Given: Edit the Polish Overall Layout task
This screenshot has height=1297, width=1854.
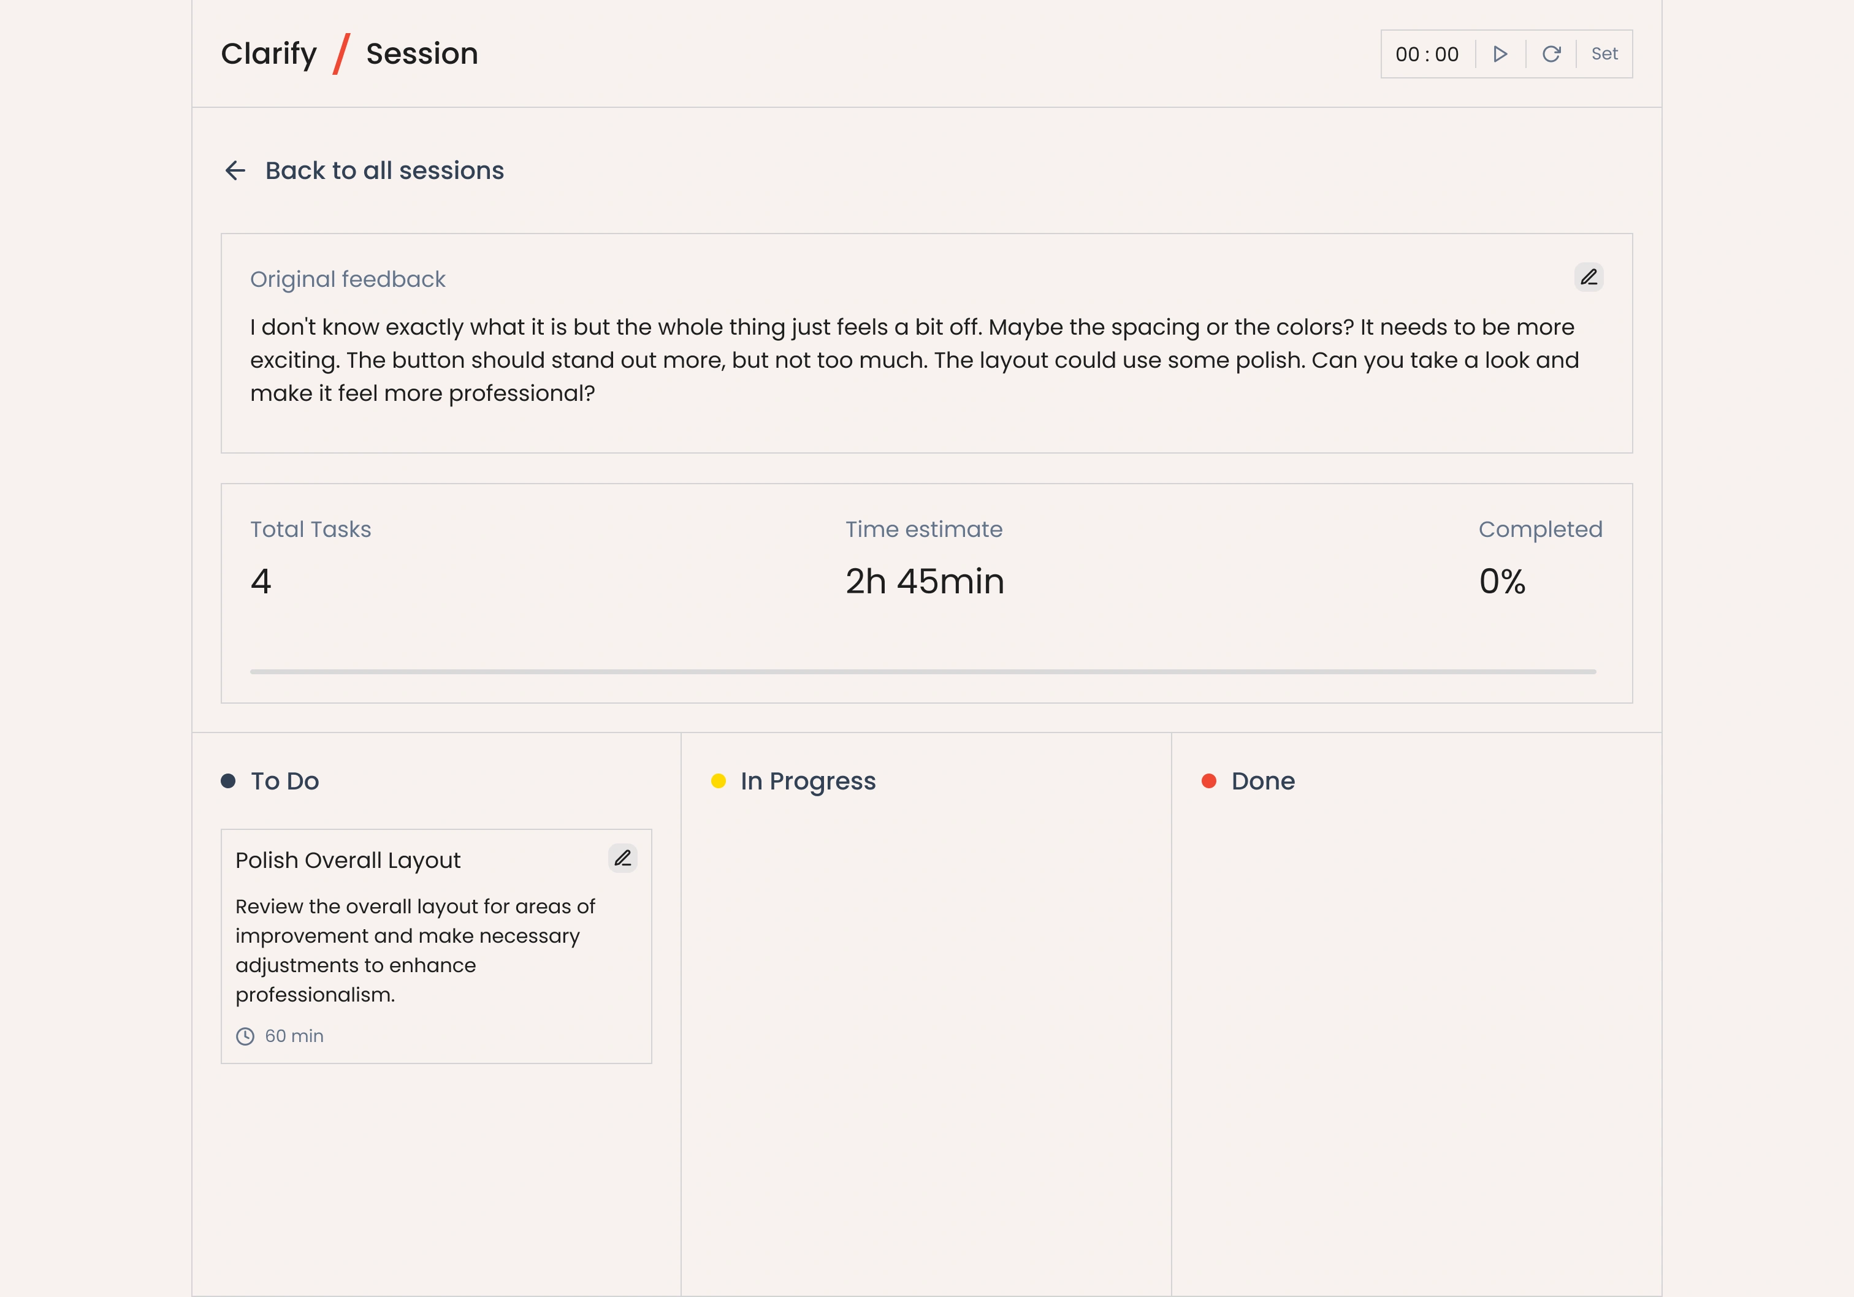Looking at the screenshot, I should (622, 858).
